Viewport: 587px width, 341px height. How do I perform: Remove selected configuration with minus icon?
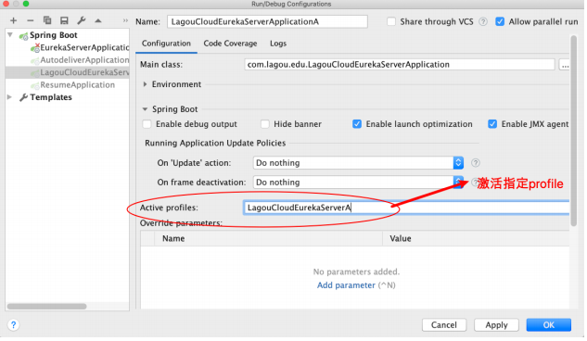pyautogui.click(x=31, y=20)
